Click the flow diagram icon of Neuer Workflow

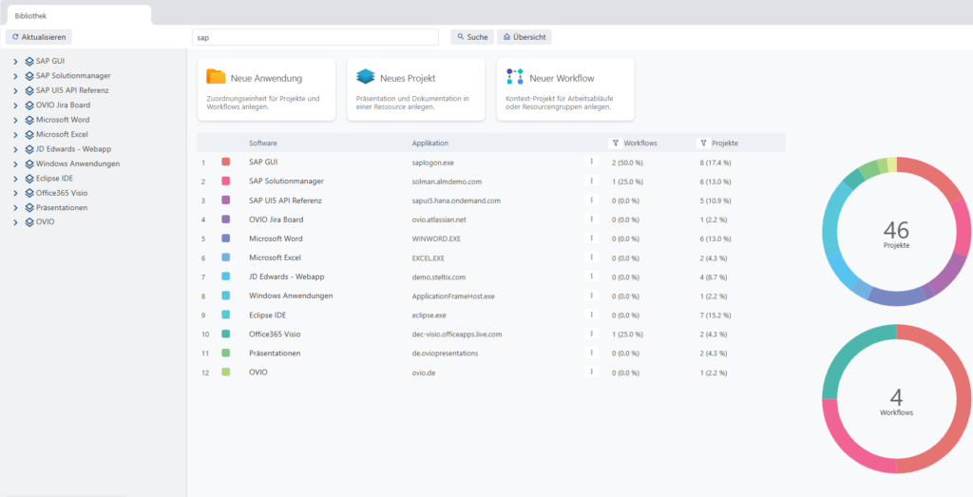click(x=515, y=77)
